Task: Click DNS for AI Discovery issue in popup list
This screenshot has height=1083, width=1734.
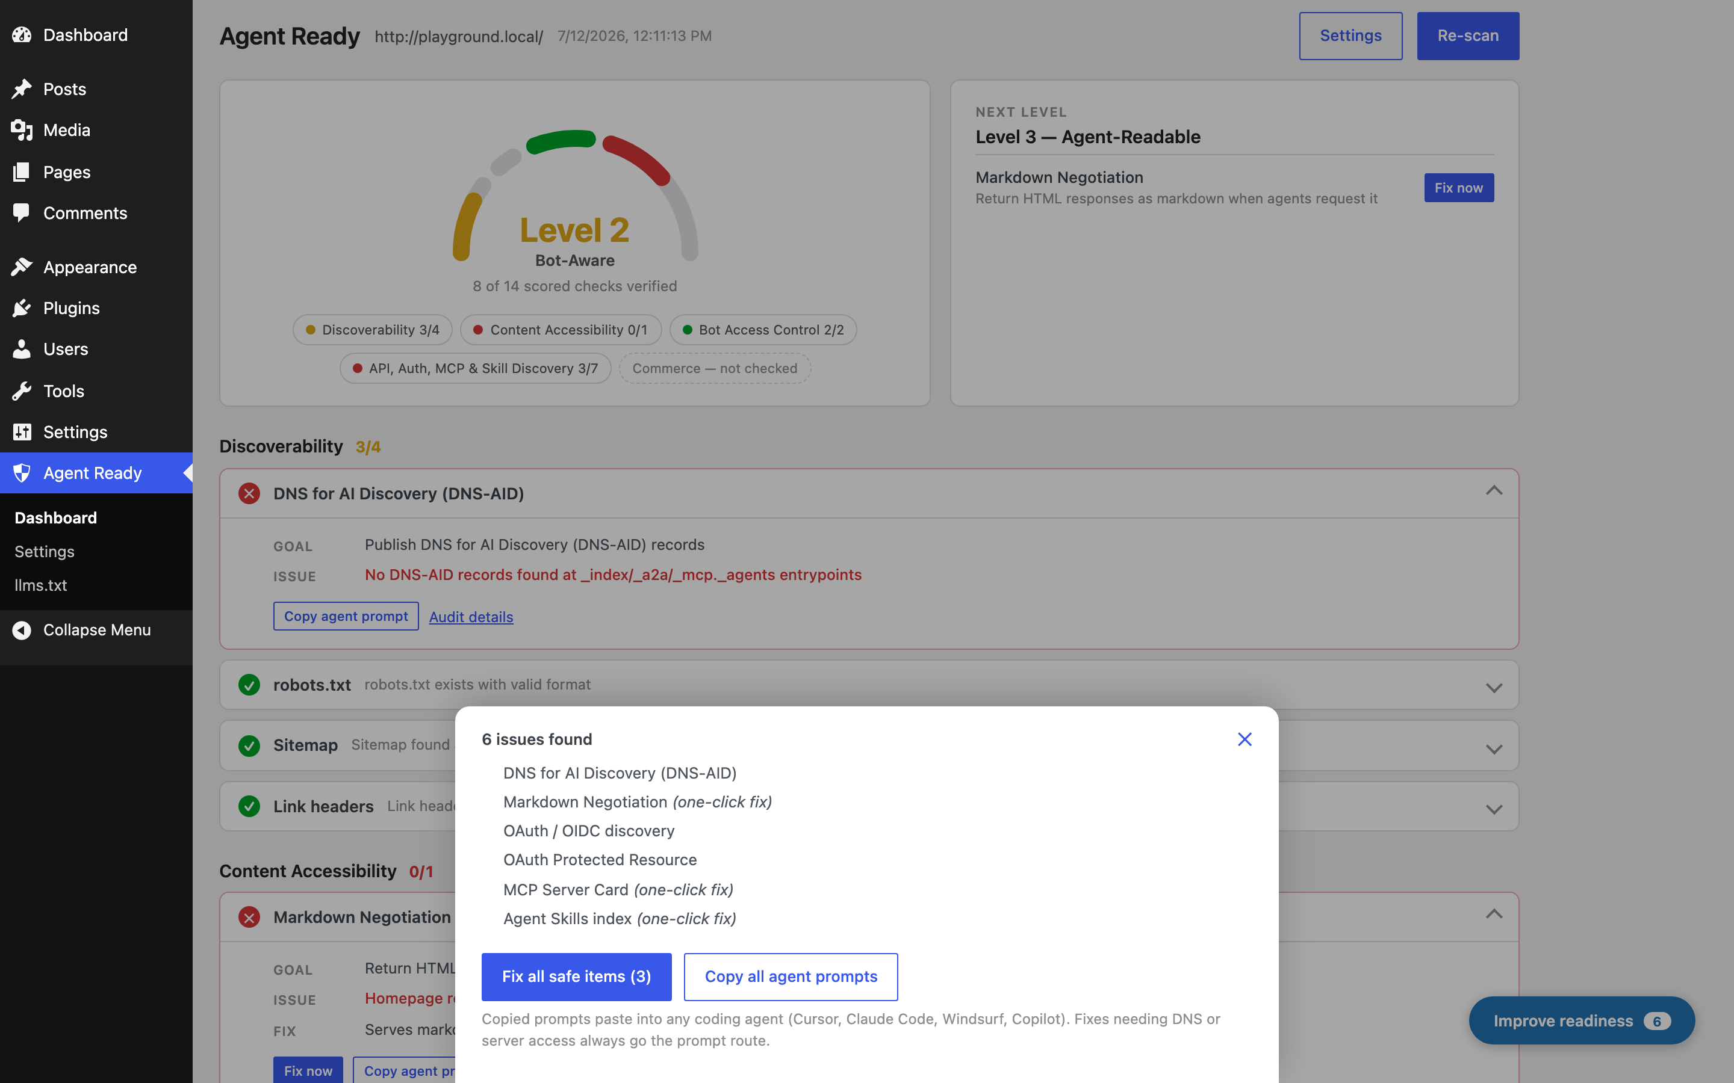Action: coord(620,773)
